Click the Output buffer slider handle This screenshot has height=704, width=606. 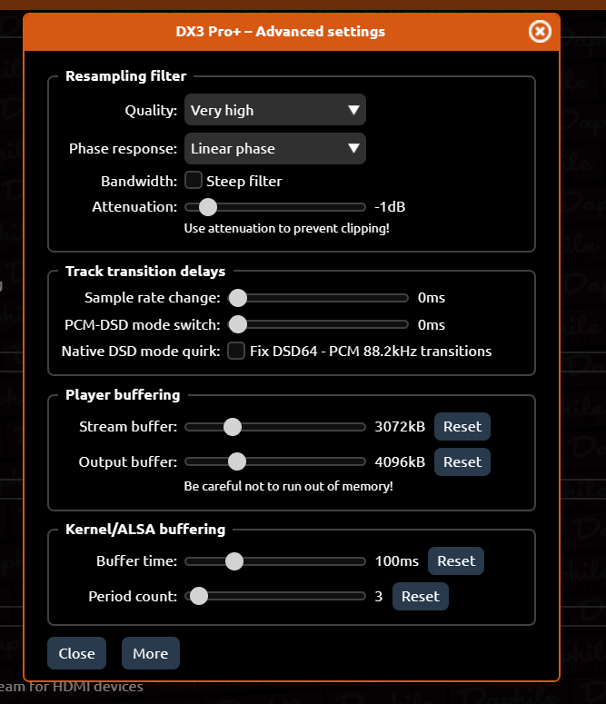point(237,461)
